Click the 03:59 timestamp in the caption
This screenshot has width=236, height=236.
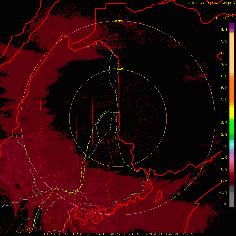tap(187, 234)
